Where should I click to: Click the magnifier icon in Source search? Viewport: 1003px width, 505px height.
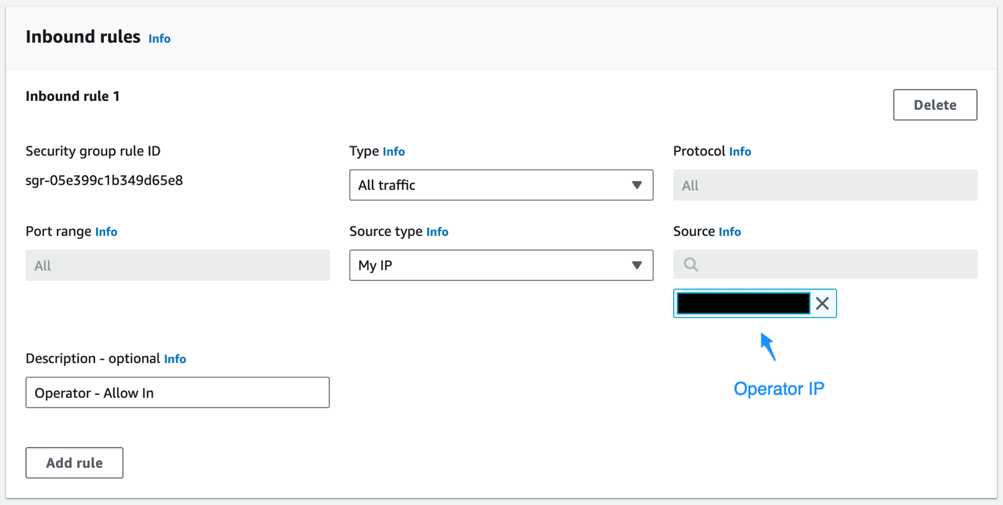[x=691, y=265]
